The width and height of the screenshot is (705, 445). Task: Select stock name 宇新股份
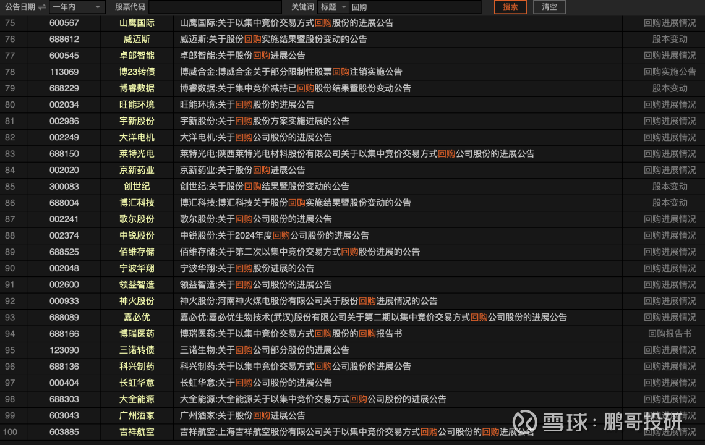(x=137, y=121)
